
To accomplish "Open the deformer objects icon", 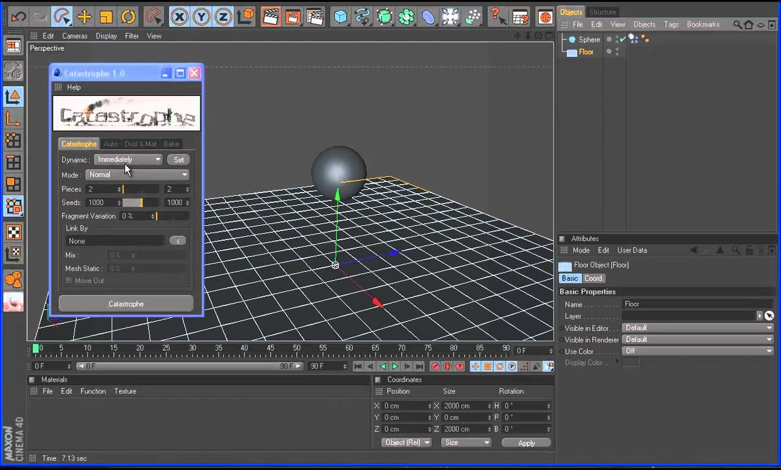I will (x=428, y=17).
